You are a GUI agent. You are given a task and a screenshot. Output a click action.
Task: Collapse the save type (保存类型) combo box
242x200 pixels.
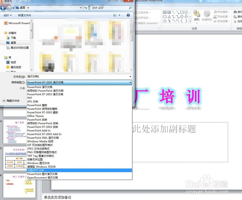(130, 82)
